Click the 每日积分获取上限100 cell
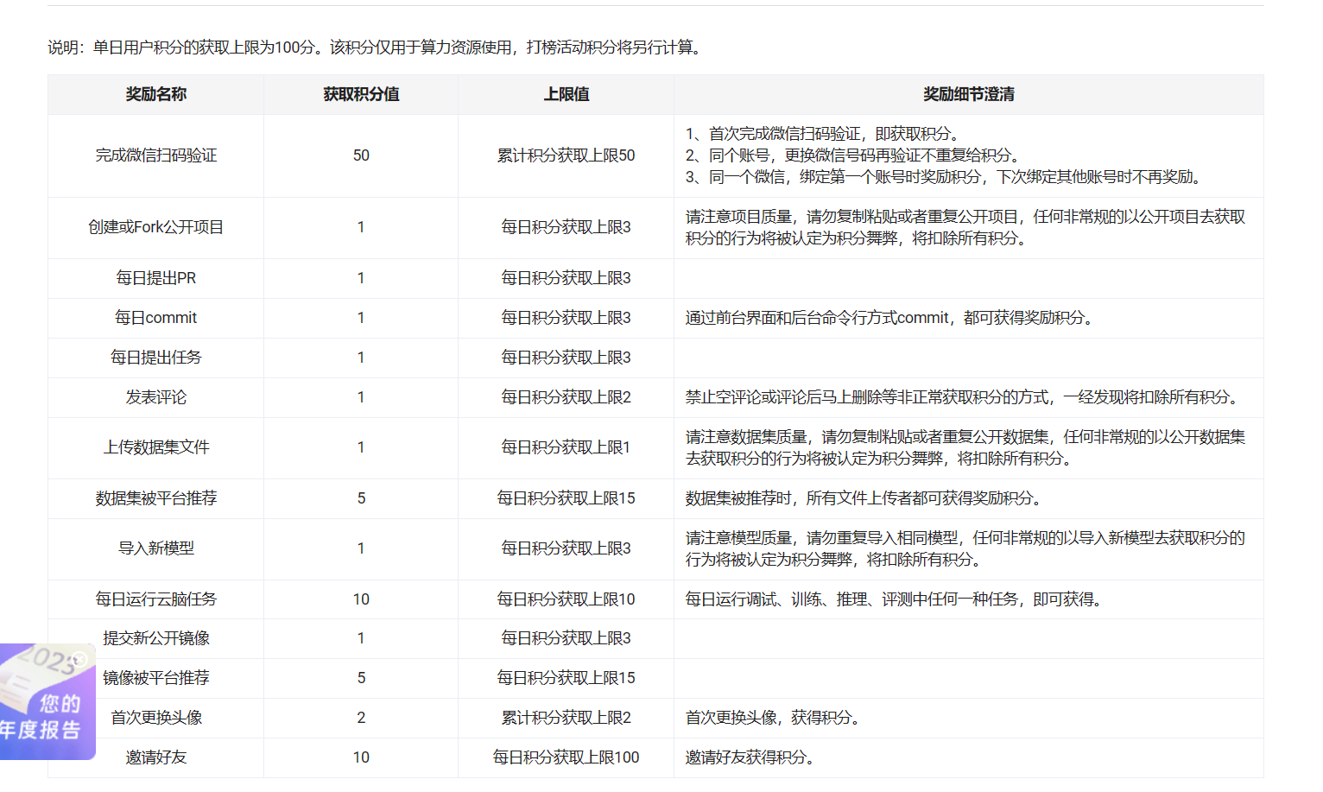 [x=567, y=757]
